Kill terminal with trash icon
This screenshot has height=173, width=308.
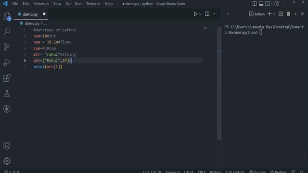coord(288,14)
